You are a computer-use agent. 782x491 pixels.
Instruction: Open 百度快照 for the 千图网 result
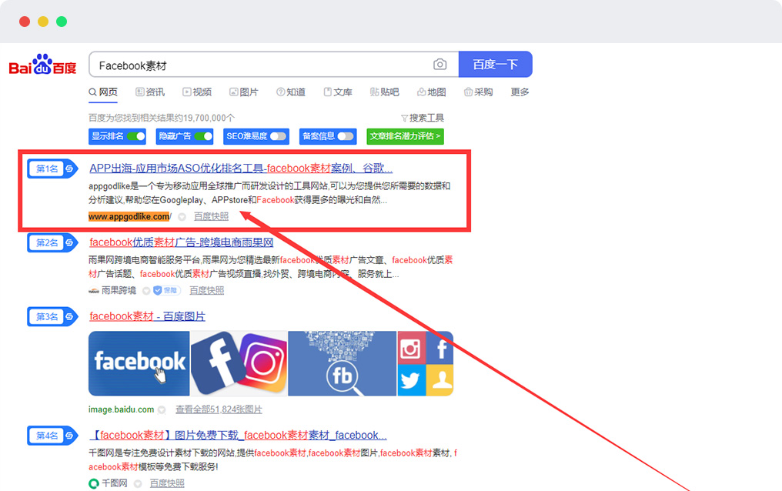point(167,483)
